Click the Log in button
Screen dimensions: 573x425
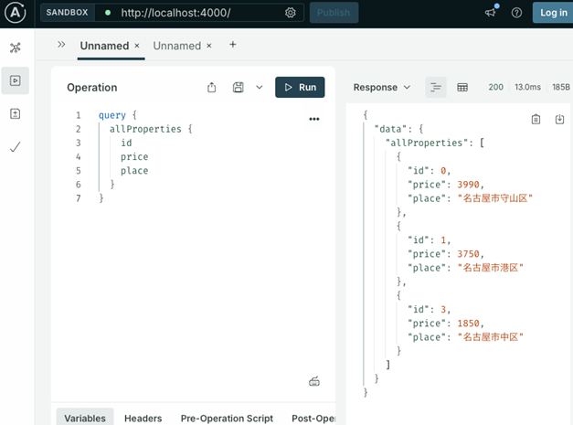click(553, 13)
